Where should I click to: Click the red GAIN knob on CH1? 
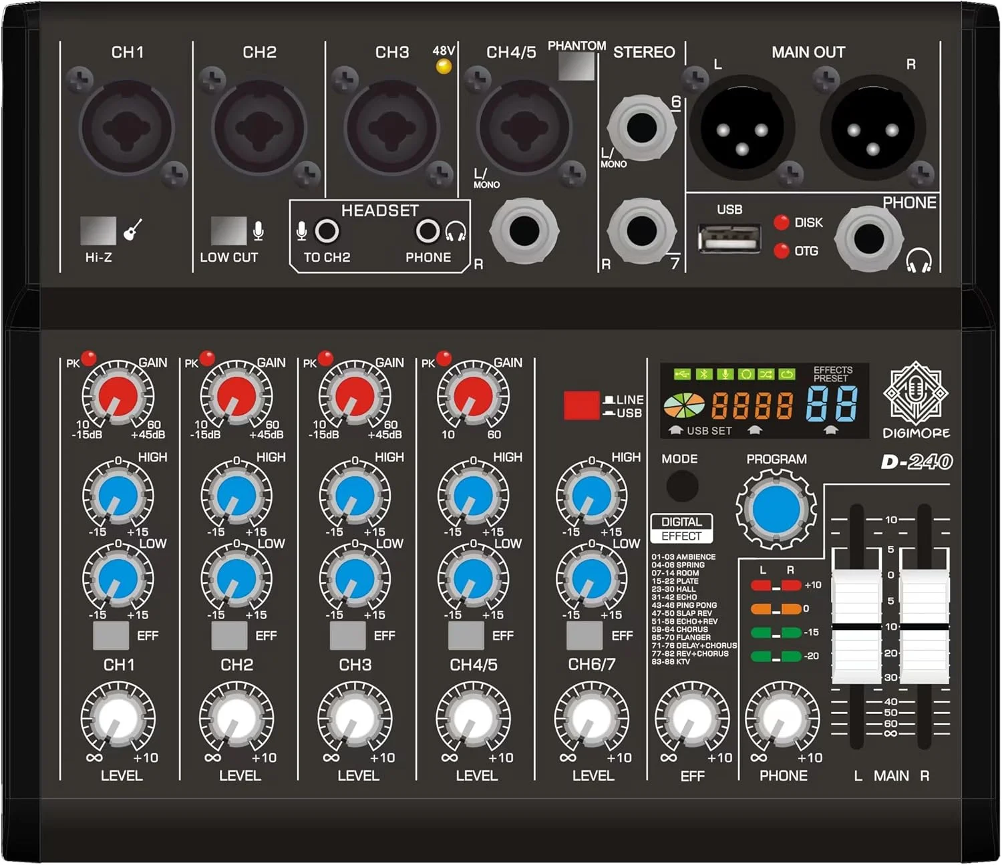click(118, 395)
